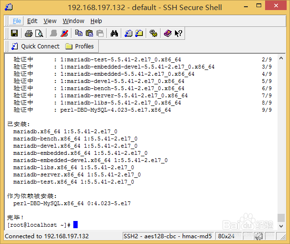Click 'SSH2 - aes128-cbc - hmac-md5' status entry
Image resolution: width=290 pixels, height=244 pixels.
[x=168, y=236]
